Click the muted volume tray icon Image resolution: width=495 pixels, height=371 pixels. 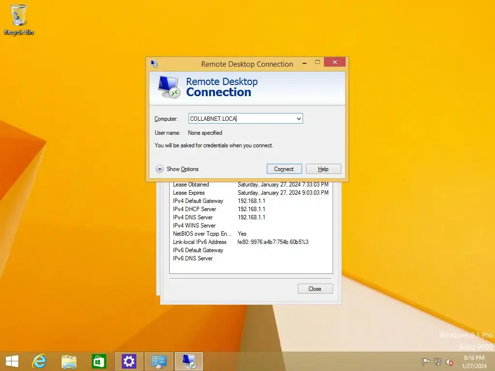pyautogui.click(x=450, y=362)
